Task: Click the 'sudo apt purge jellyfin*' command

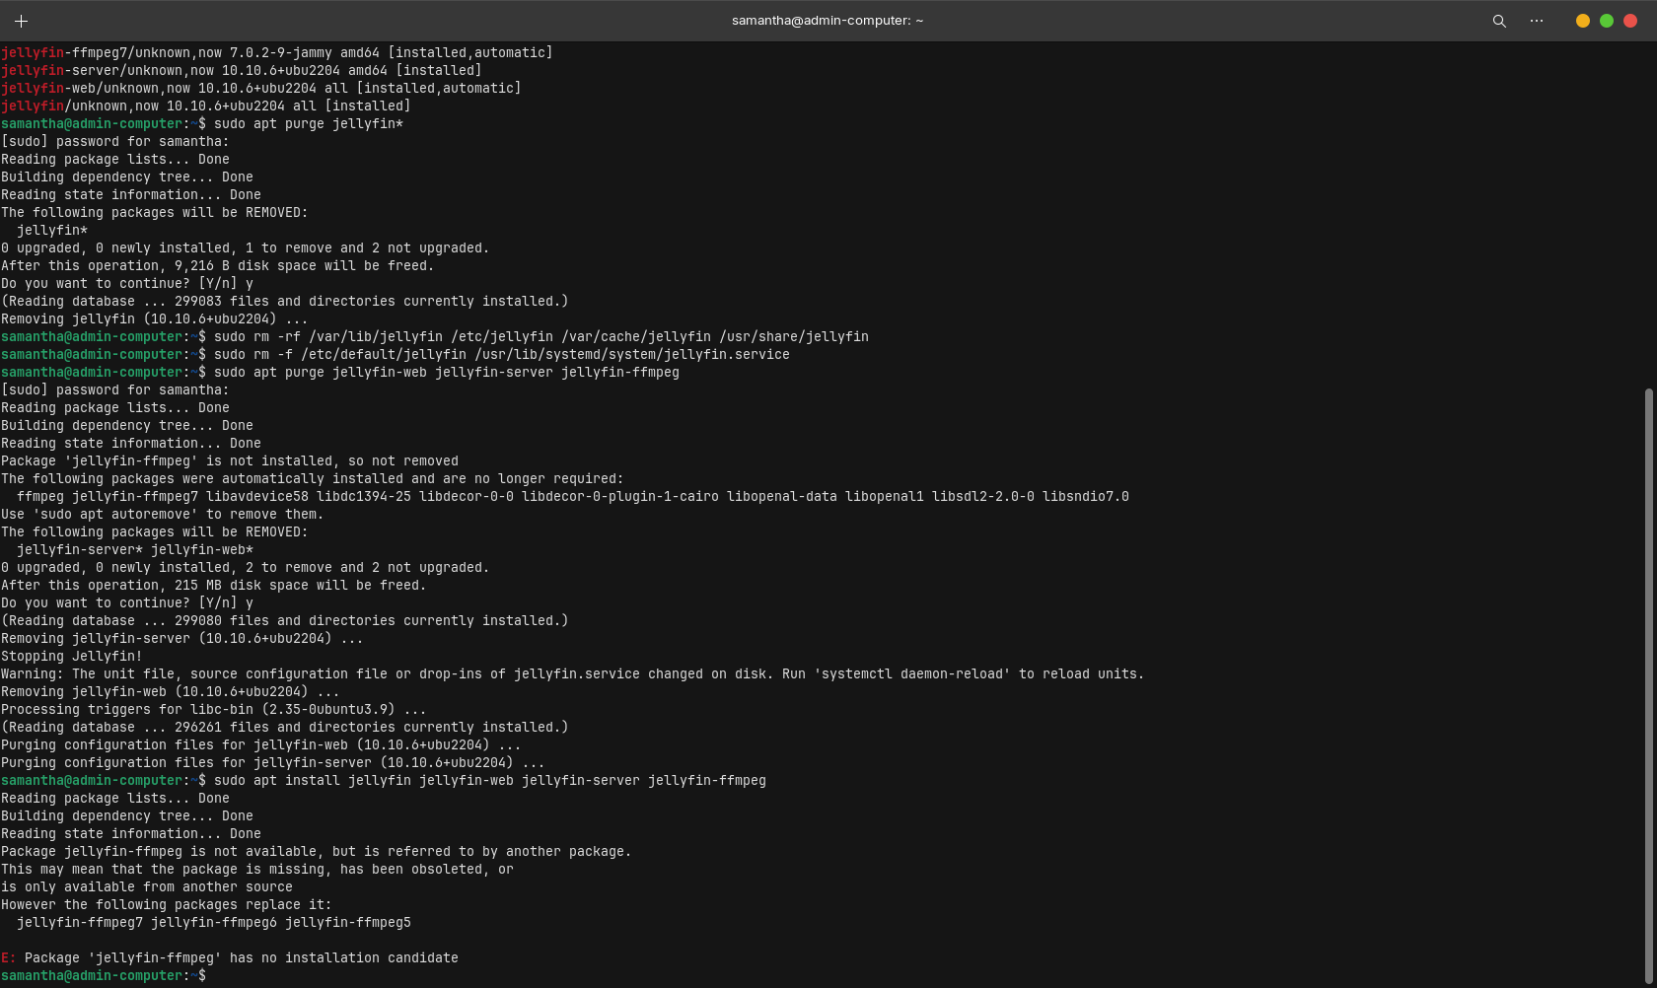Action: [x=308, y=124]
